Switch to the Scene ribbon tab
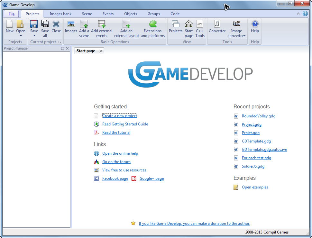312x238 pixels. click(87, 14)
